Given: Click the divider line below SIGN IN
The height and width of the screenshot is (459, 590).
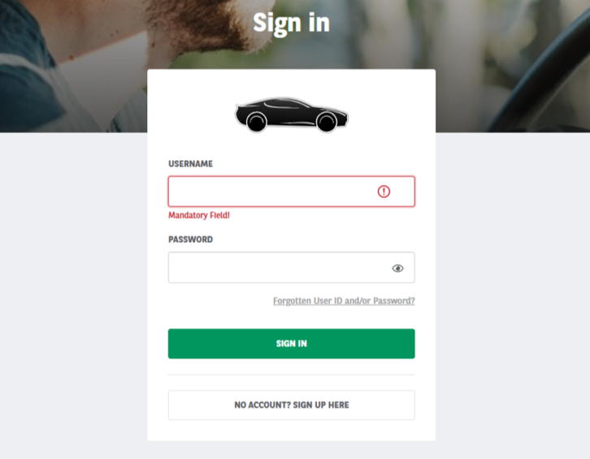Looking at the screenshot, I should click(291, 375).
